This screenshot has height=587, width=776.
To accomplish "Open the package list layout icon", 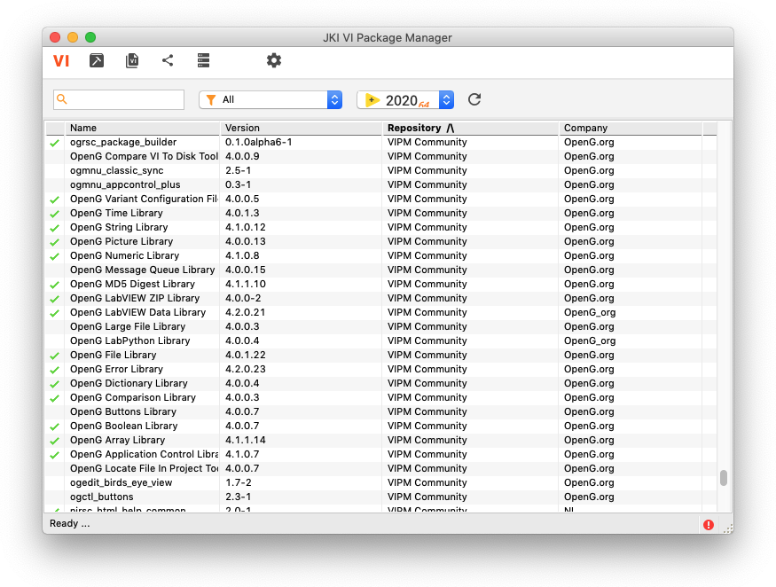I will (x=203, y=60).
